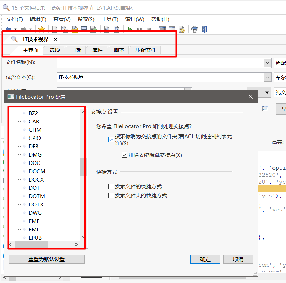Select DWG in the config tree
This screenshot has width=286, height=283.
point(35,213)
